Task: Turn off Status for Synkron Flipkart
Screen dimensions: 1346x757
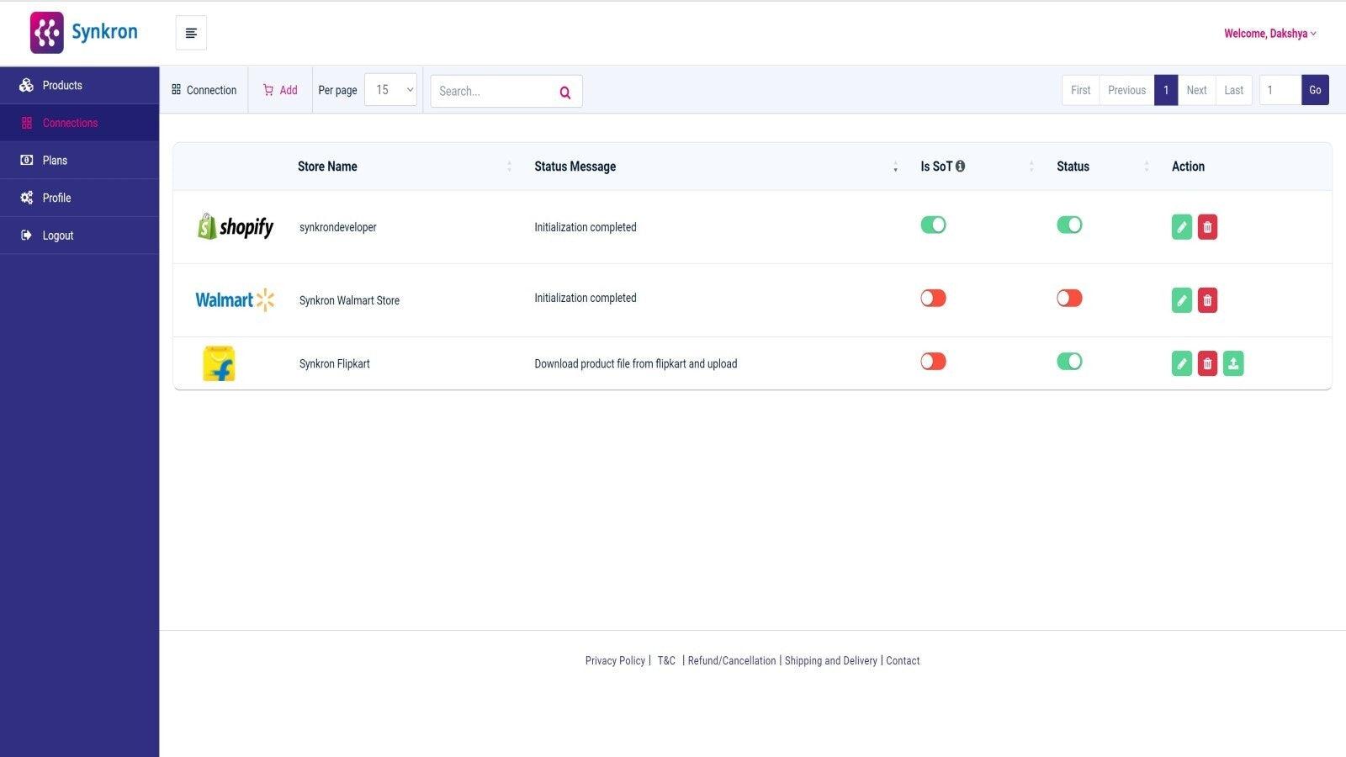Action: coord(1069,361)
